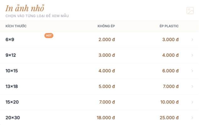Click the ÉP PLASTIC column header

(169, 26)
